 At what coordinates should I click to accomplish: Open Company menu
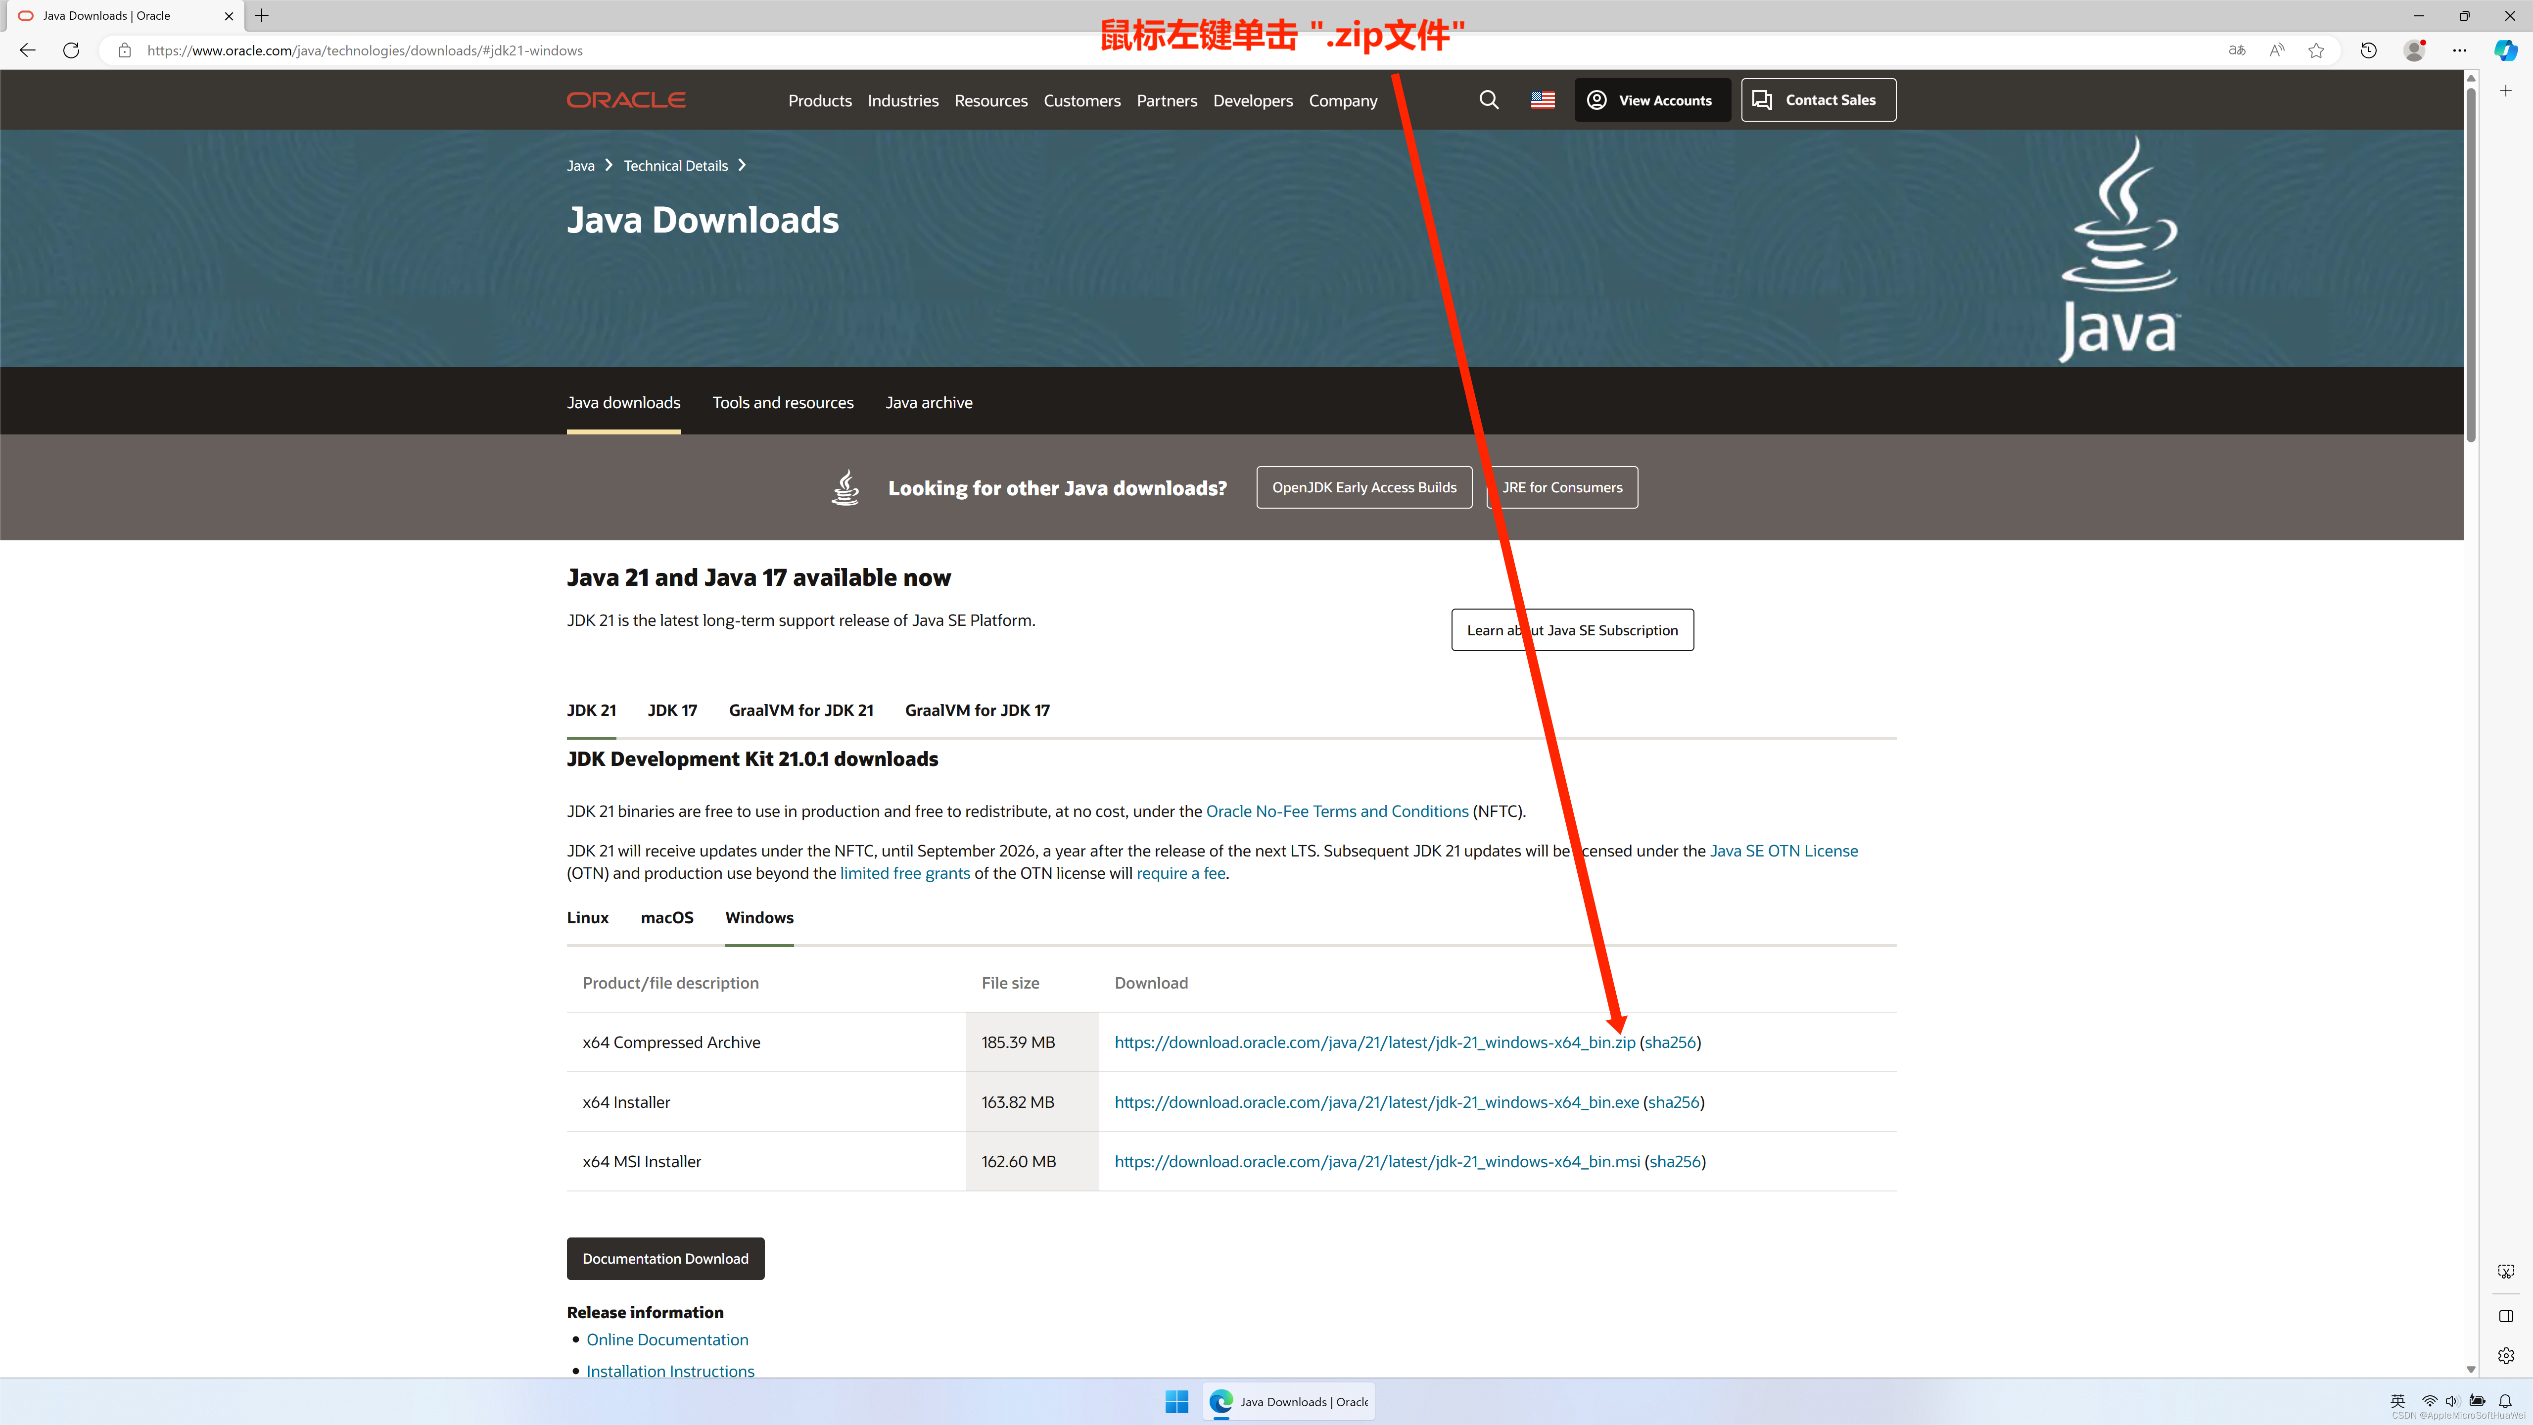click(1342, 100)
